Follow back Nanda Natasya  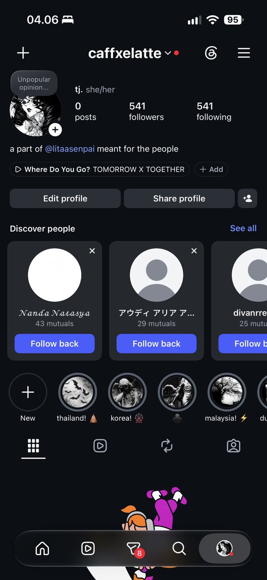point(55,344)
